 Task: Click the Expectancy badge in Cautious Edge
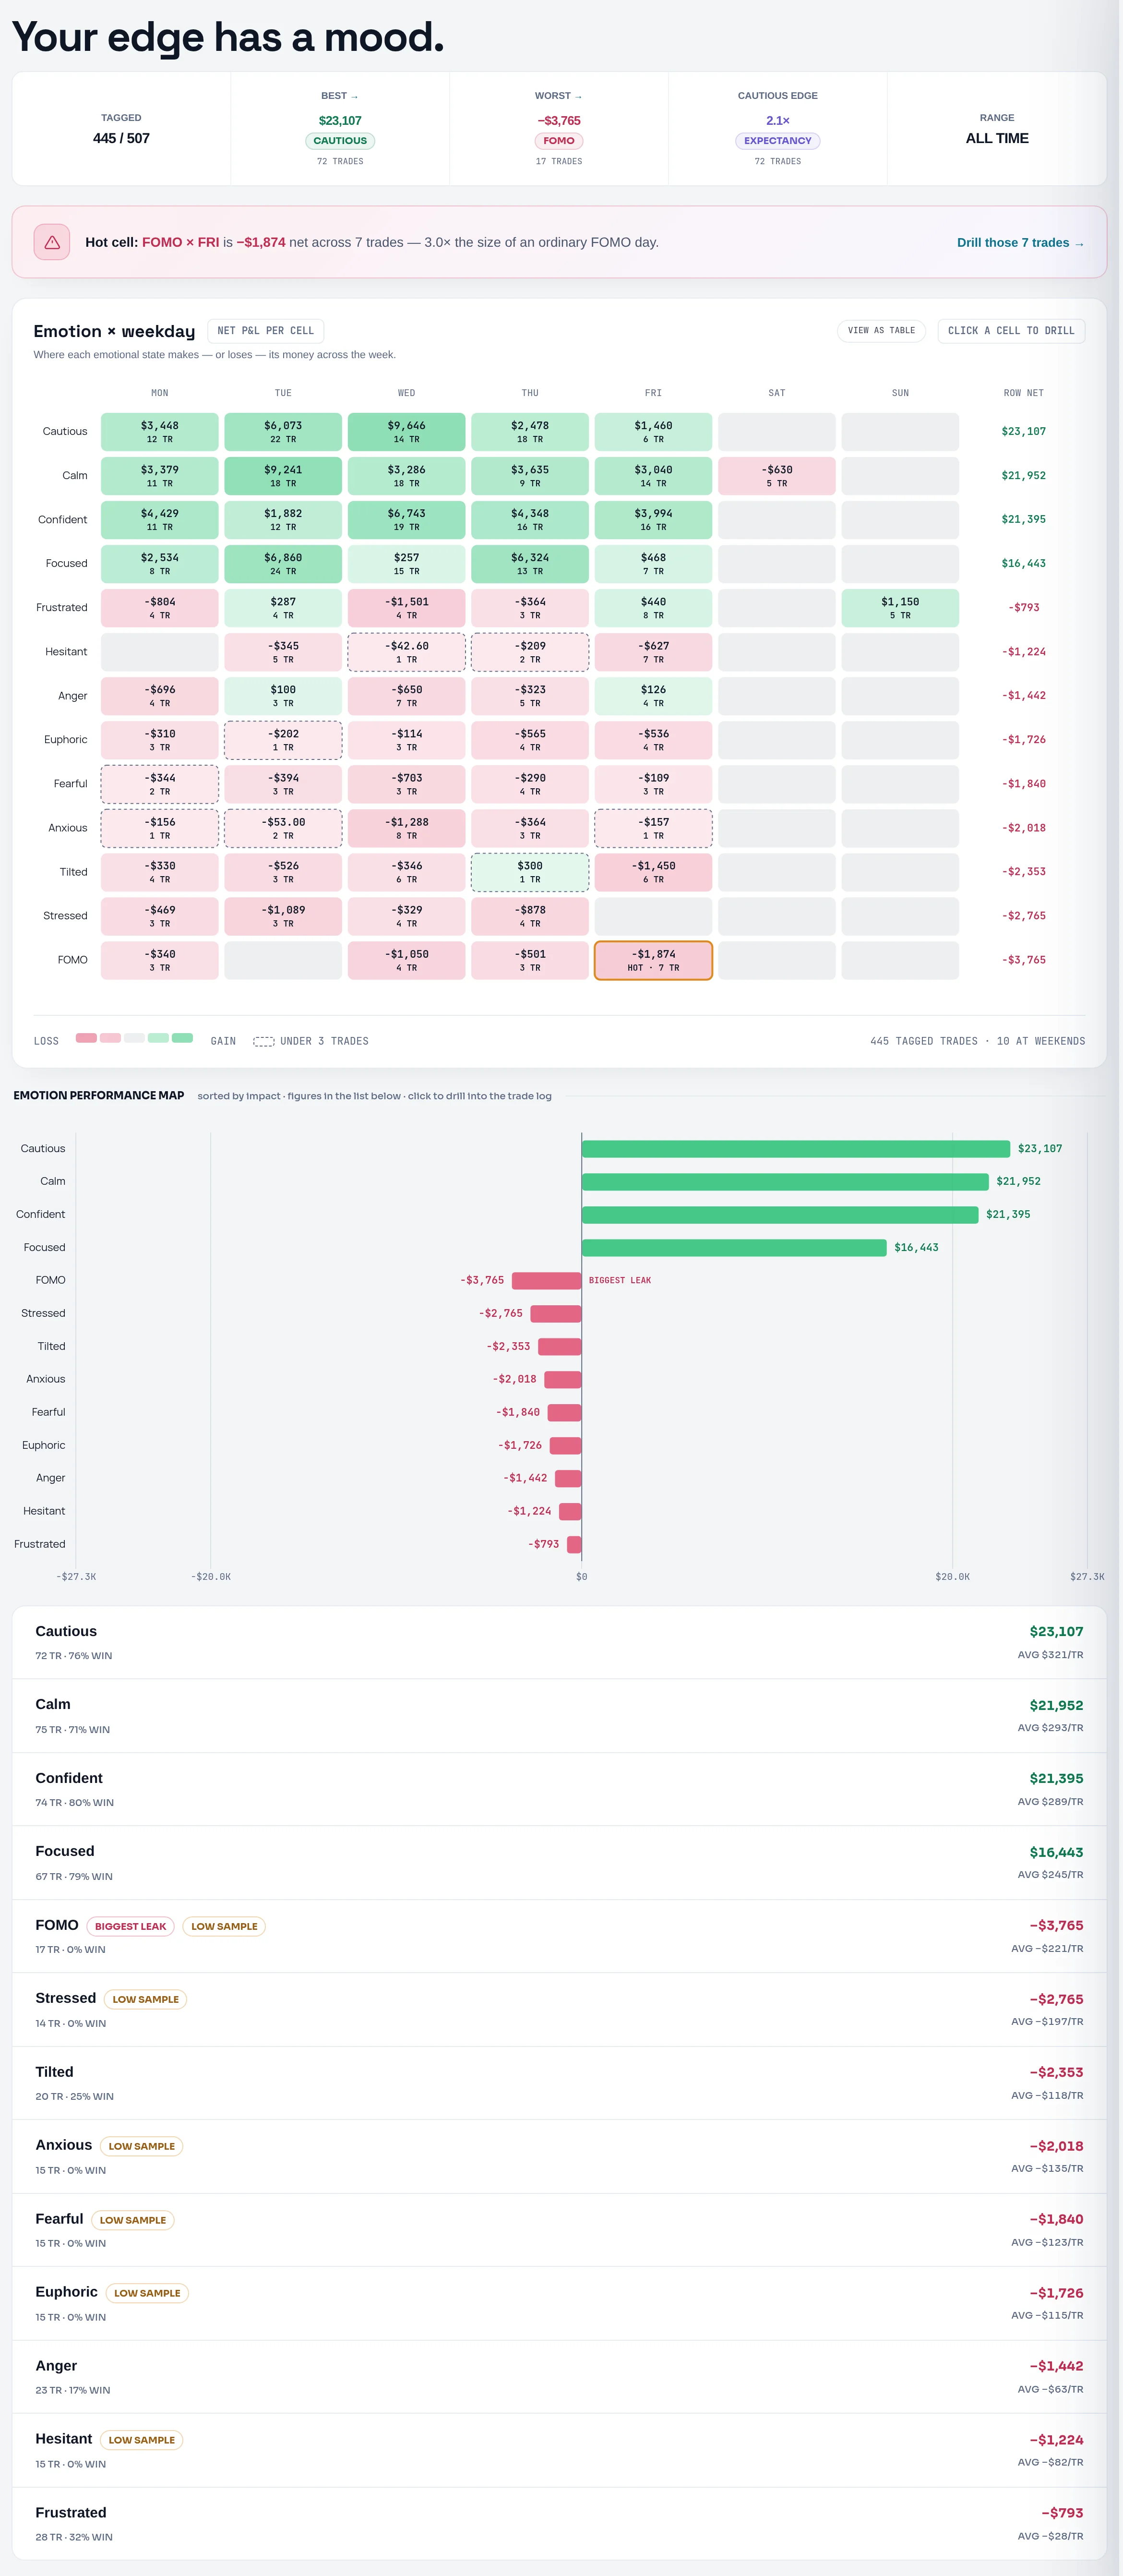point(778,141)
